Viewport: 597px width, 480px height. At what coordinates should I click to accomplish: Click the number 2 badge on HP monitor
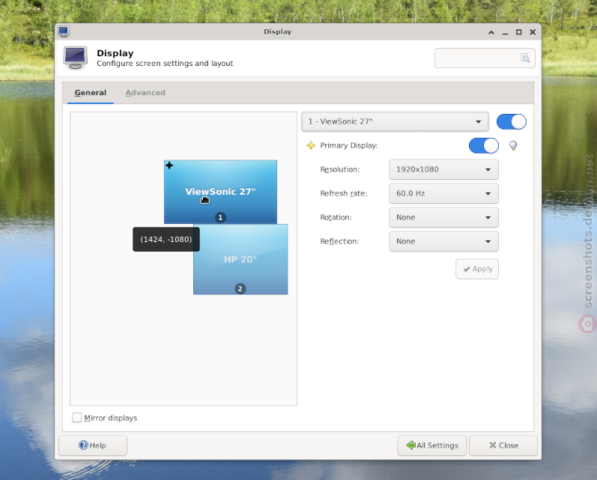(x=240, y=288)
